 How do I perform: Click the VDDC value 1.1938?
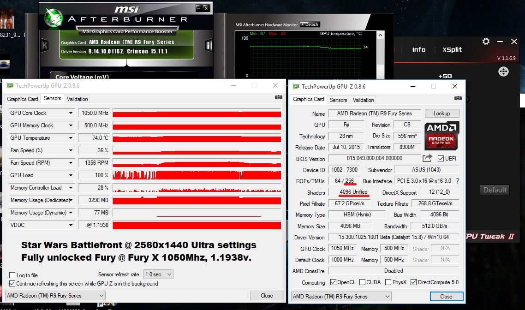click(94, 225)
